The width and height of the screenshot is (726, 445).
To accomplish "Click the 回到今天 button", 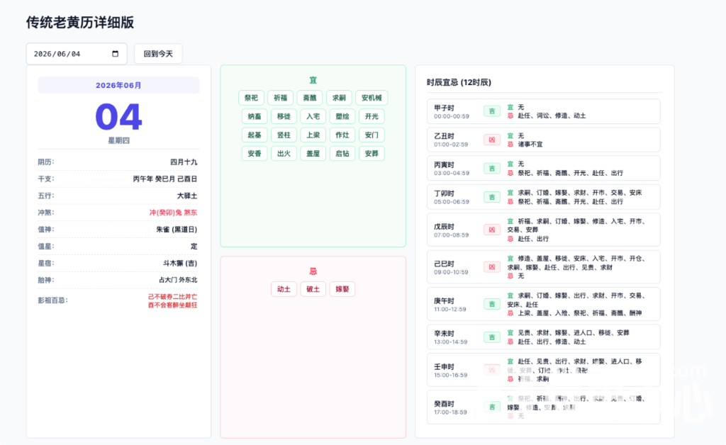I will [x=158, y=54].
